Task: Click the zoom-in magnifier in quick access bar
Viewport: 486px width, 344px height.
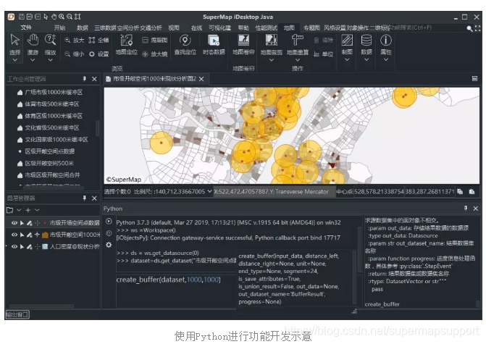Action: coord(62,17)
